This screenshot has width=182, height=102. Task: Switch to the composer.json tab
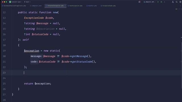pyautogui.click(x=36, y=6)
